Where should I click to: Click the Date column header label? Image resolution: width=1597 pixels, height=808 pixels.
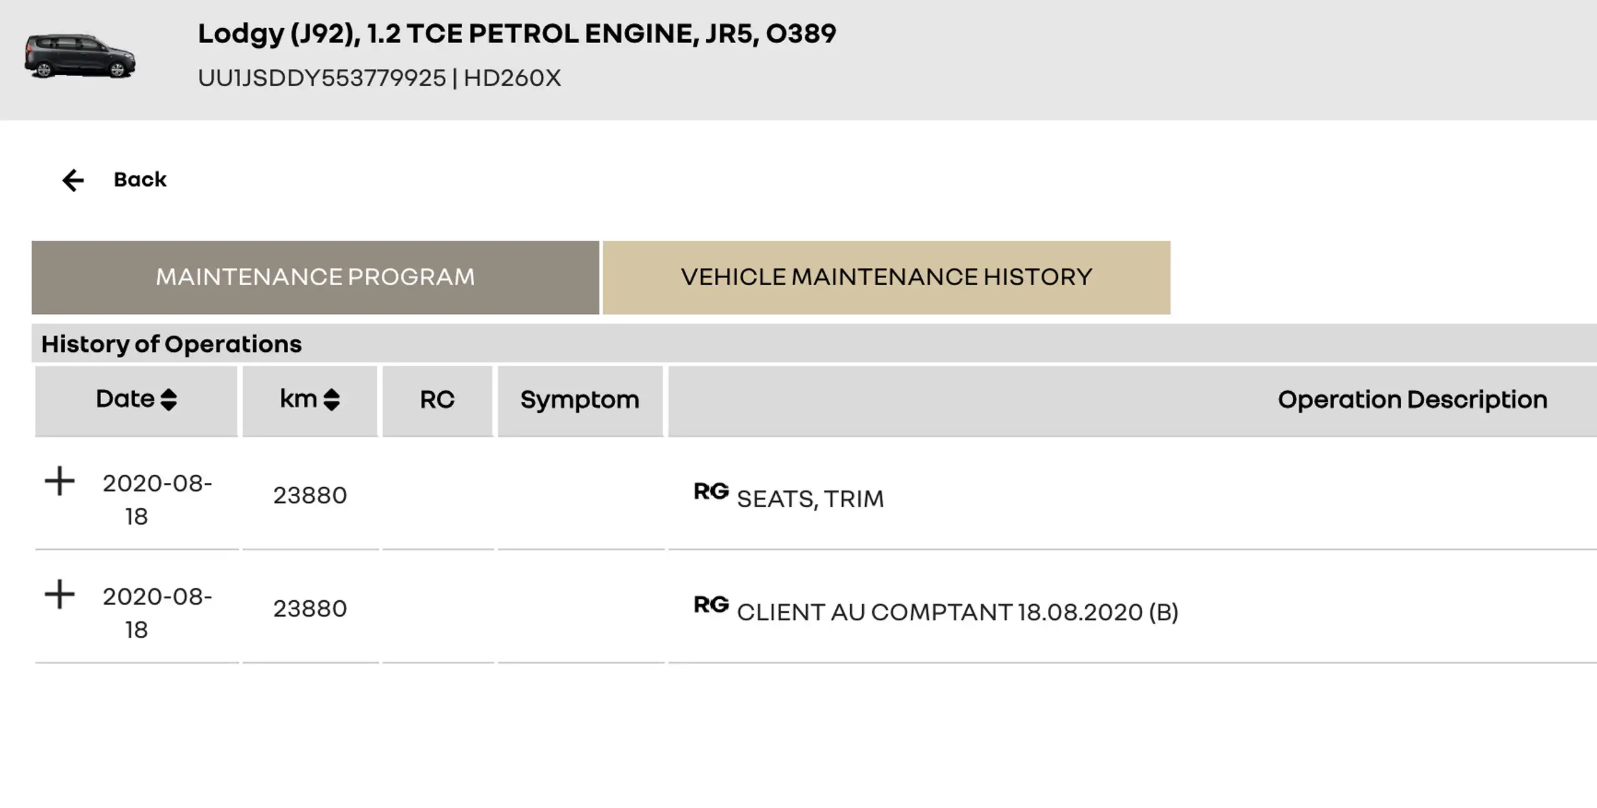pyautogui.click(x=125, y=399)
